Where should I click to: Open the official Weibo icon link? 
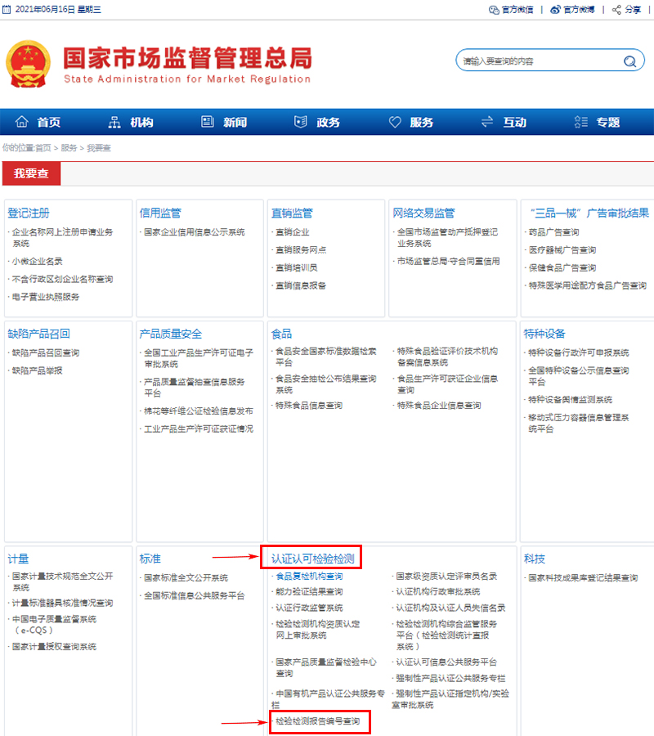[x=556, y=10]
